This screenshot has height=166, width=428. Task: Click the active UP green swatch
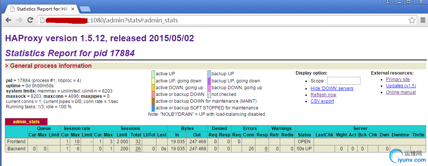pyautogui.click(x=153, y=74)
